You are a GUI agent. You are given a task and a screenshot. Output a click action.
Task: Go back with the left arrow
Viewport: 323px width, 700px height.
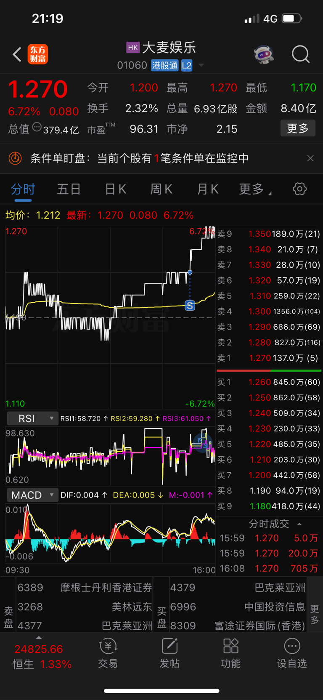(17, 54)
